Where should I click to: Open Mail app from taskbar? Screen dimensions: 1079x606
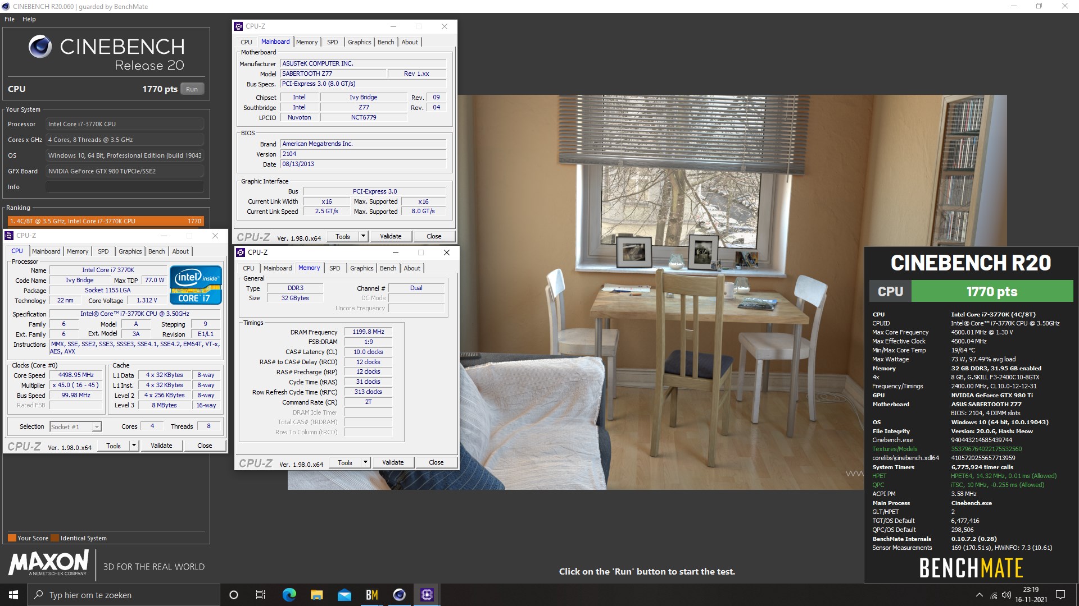344,595
